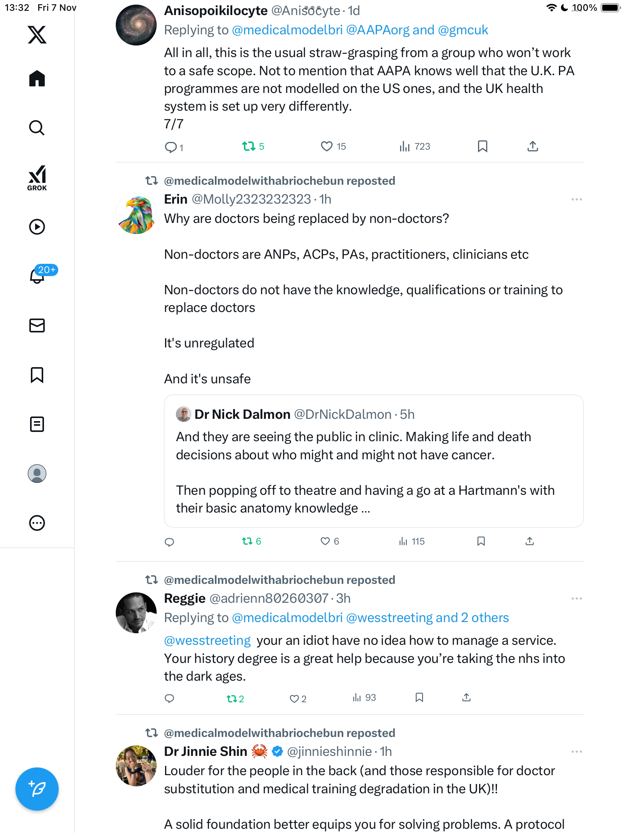Share Anisopoikilocyte's 7/7 post
Screen dimensions: 625x833
point(532,146)
